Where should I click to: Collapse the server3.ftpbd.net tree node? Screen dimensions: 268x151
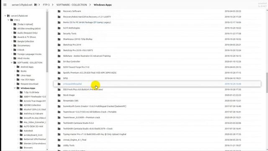5,16
